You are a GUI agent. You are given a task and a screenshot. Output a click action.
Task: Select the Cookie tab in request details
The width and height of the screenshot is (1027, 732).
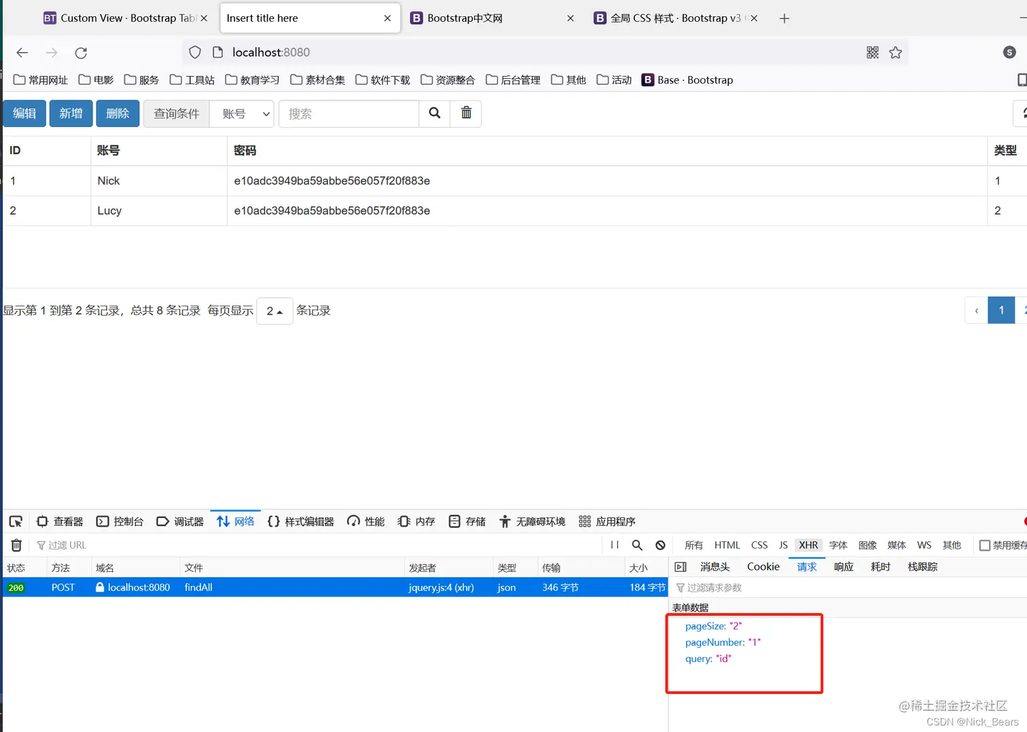pyautogui.click(x=763, y=567)
